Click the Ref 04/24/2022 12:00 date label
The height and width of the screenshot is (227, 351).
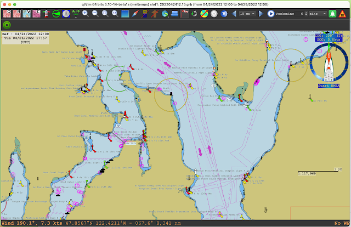[x=26, y=34]
